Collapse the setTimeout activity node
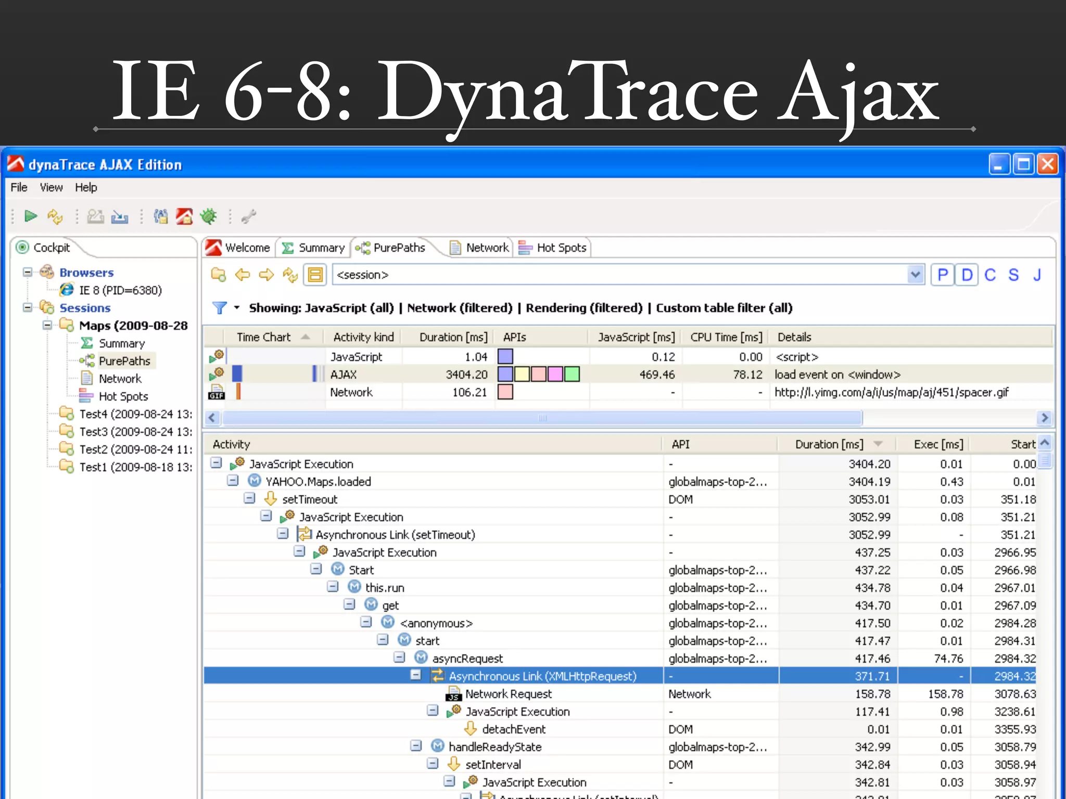This screenshot has width=1066, height=799. [249, 498]
